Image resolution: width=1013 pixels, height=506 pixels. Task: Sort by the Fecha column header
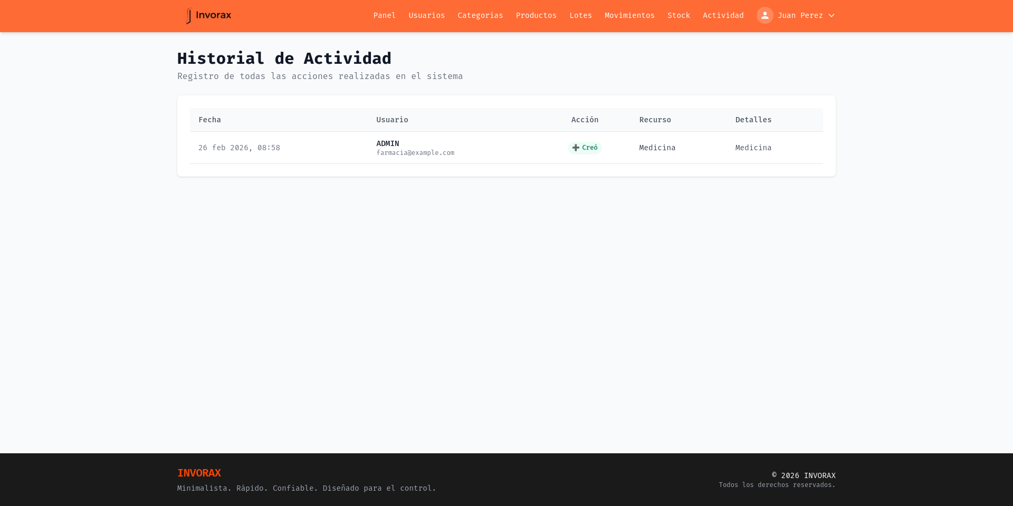pos(209,120)
